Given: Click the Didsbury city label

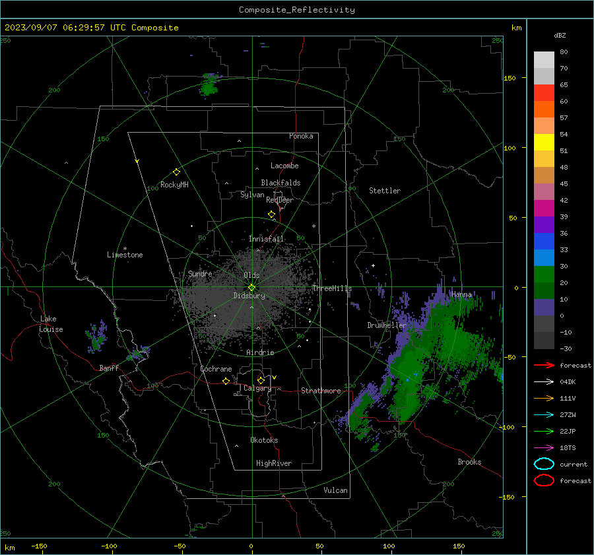Looking at the screenshot, I should (x=249, y=296).
